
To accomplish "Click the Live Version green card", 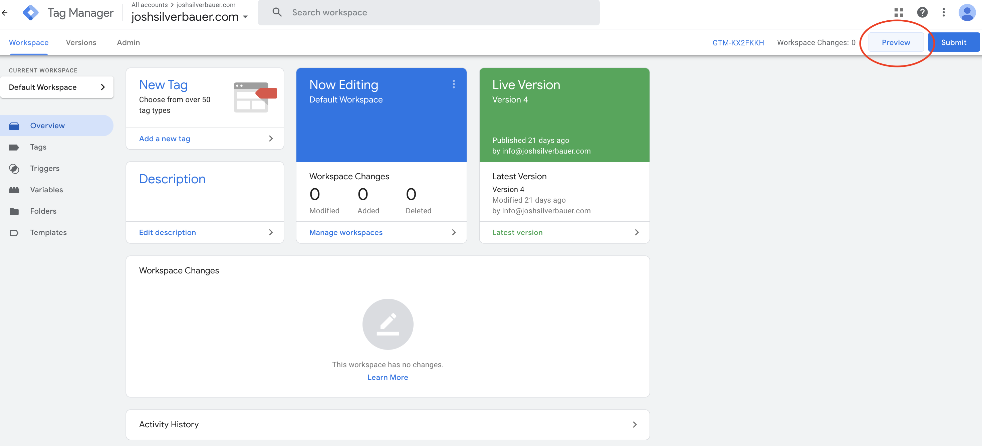I will [564, 115].
